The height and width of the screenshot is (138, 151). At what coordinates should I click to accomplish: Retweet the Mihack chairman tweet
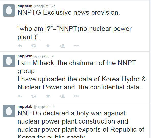click(34, 96)
